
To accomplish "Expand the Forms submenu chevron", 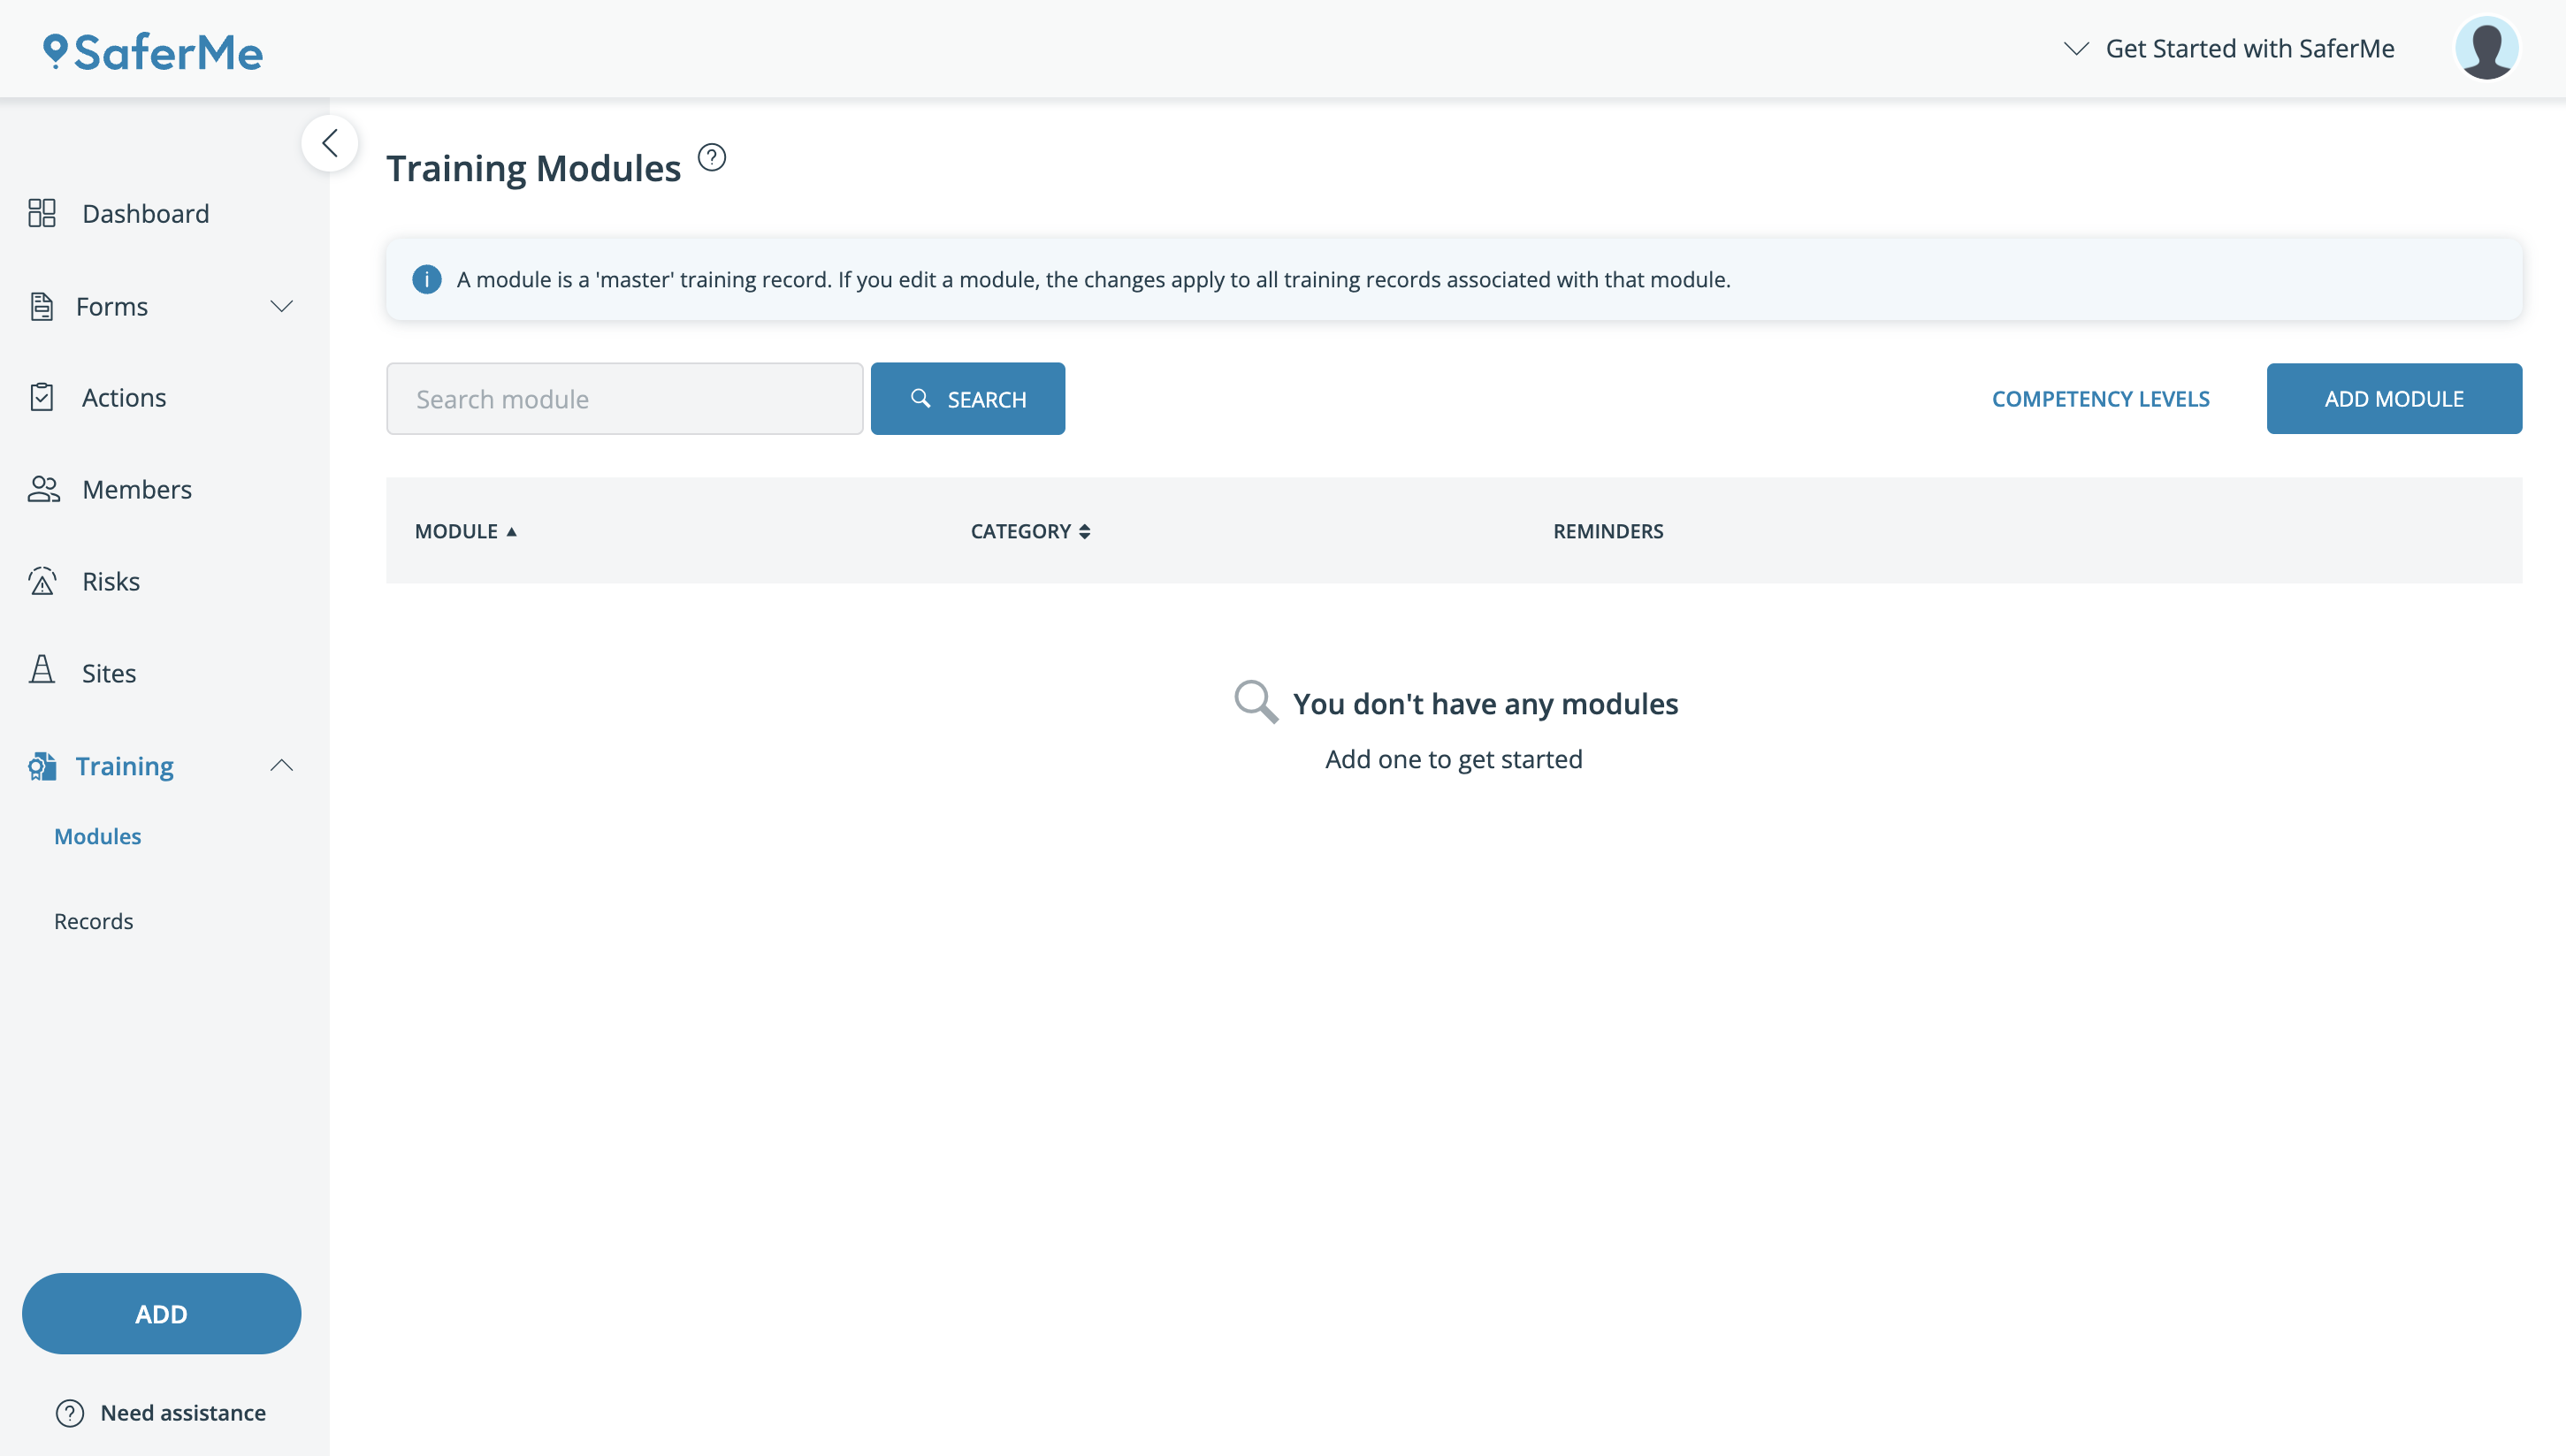I will coord(282,306).
